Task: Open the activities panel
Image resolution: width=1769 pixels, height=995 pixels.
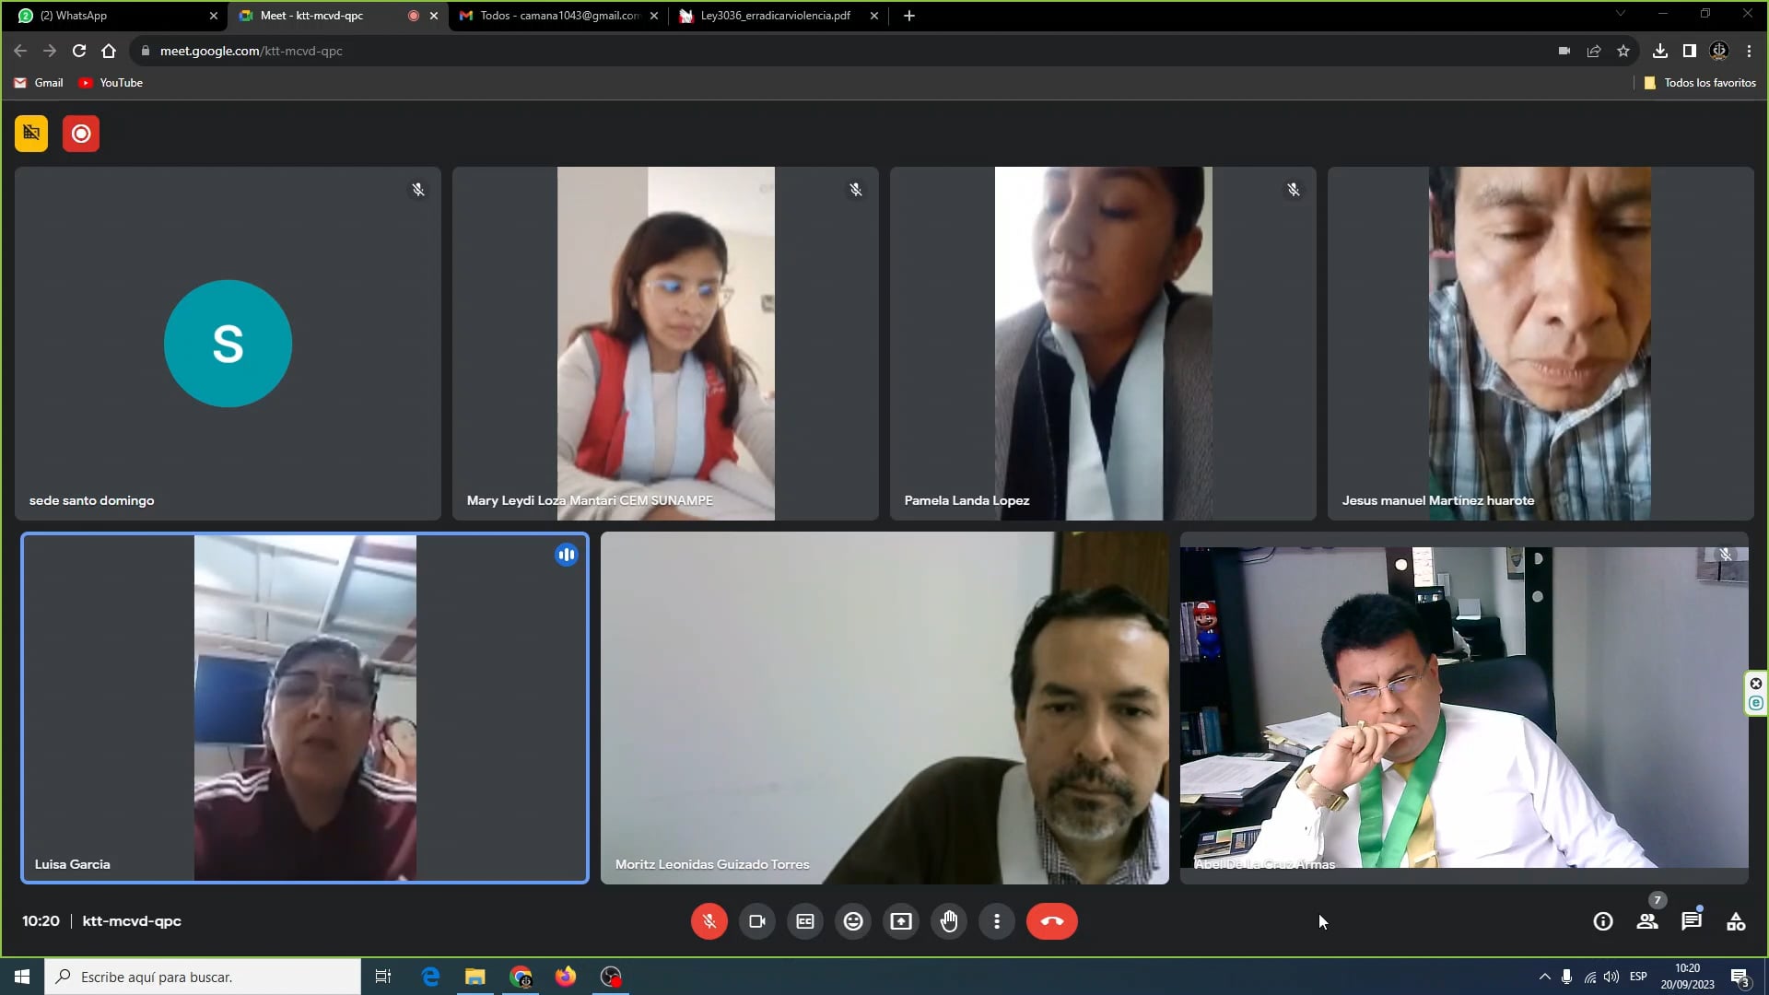Action: click(x=1736, y=921)
